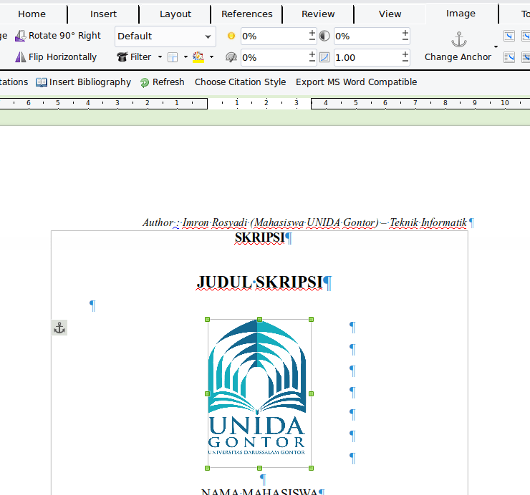Select the Image tab
Screen dimensions: 530x495
point(461,14)
